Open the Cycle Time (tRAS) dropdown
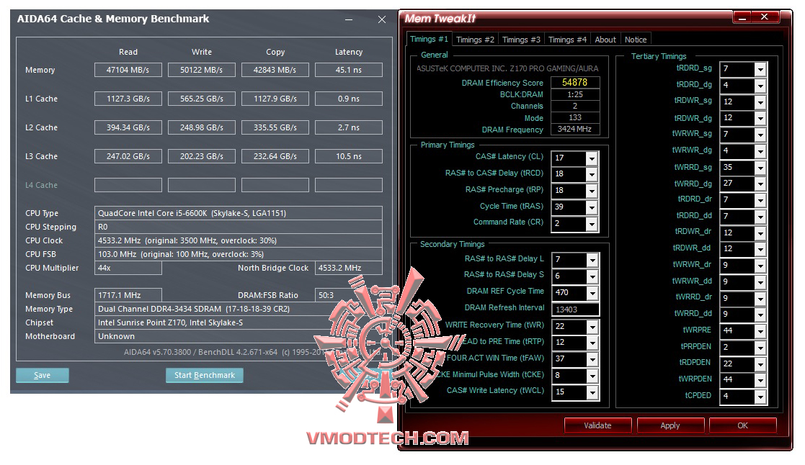 click(x=593, y=207)
